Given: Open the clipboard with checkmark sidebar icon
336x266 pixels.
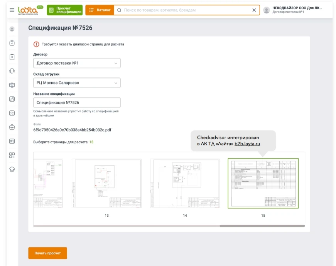Looking at the screenshot, I should pos(12,43).
